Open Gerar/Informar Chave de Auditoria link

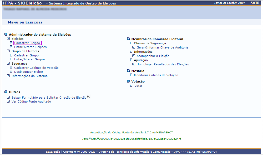pos(163,47)
